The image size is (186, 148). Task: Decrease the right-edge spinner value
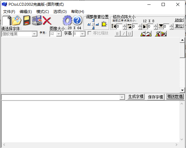point(156,28)
